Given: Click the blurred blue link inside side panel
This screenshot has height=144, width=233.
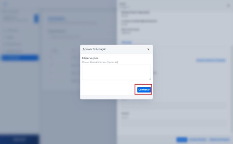Looking at the screenshot, I should [211, 60].
